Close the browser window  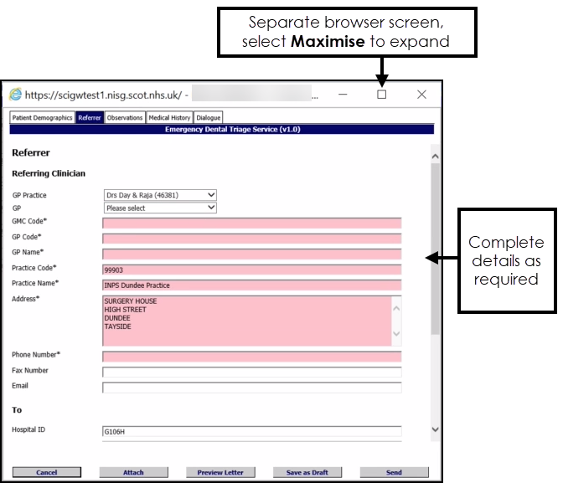point(421,95)
